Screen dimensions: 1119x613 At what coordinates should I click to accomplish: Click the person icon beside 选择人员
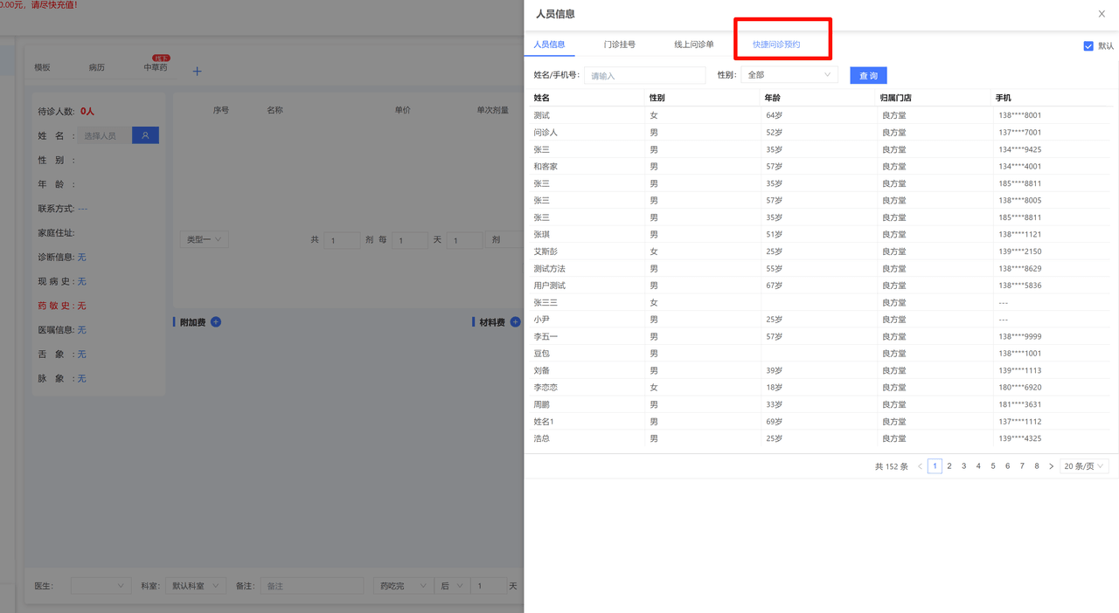[145, 135]
